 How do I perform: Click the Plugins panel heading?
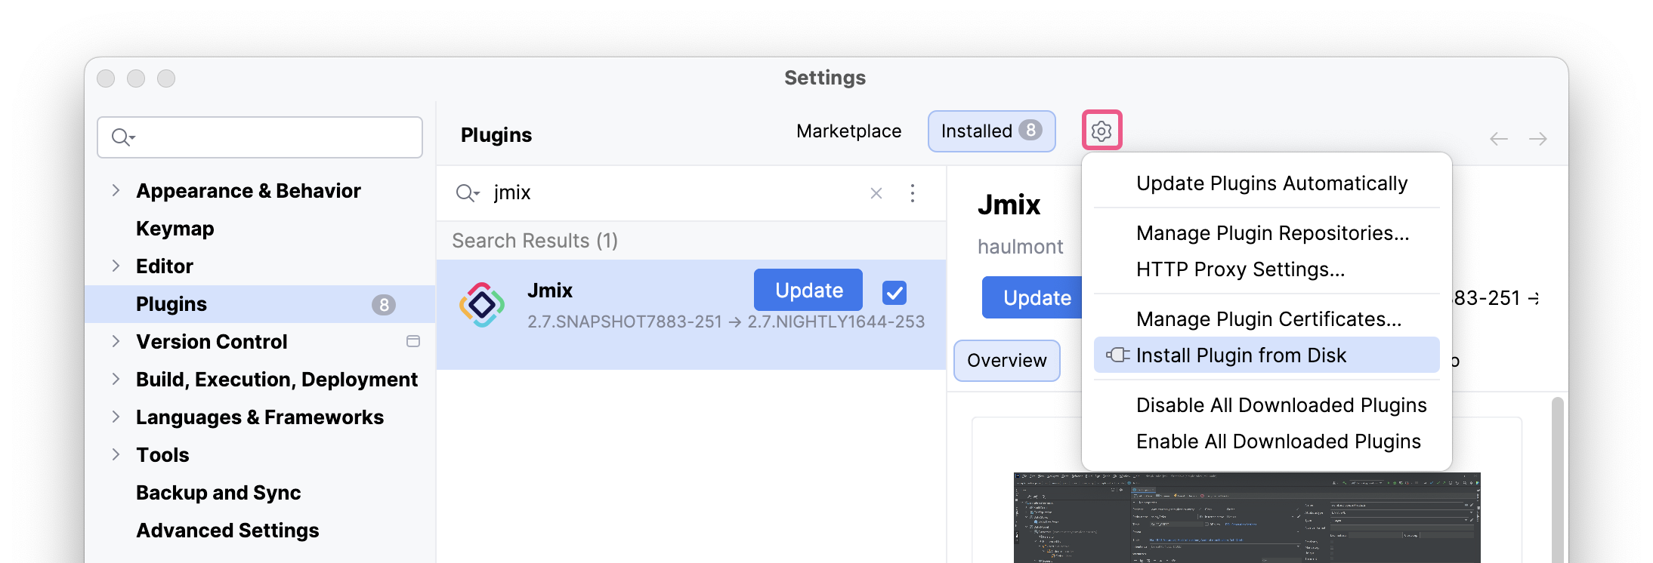point(496,135)
